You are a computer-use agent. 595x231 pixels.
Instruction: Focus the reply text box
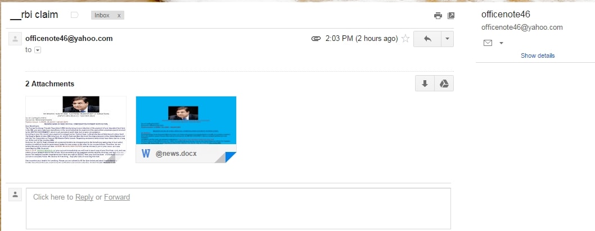click(x=238, y=209)
